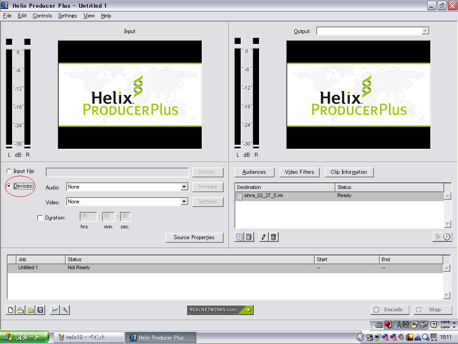Click the Duration hours field

pos(88,216)
